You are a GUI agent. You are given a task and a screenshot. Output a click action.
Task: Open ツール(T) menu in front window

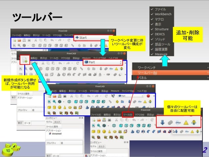(128, 115)
